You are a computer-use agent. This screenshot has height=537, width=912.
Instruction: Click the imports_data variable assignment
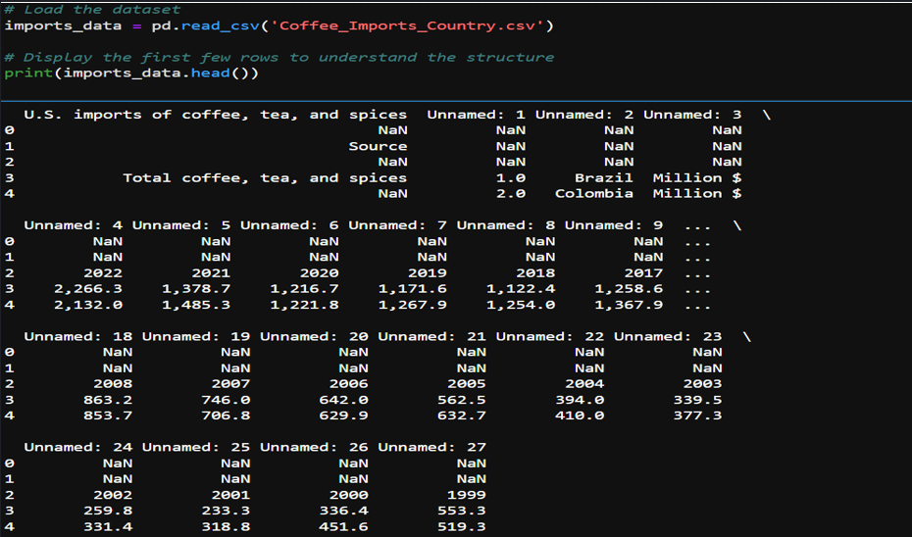63,26
